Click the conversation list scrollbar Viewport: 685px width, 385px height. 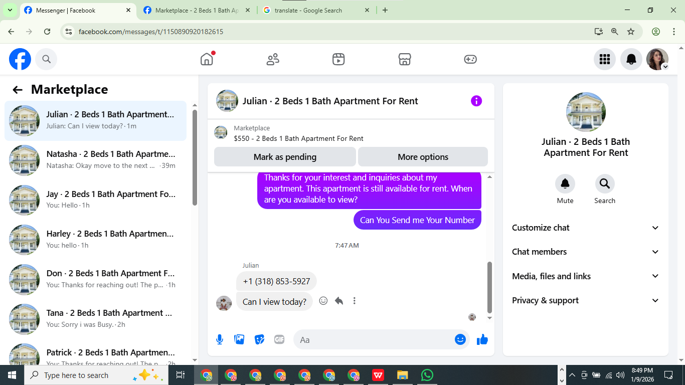[x=195, y=157]
